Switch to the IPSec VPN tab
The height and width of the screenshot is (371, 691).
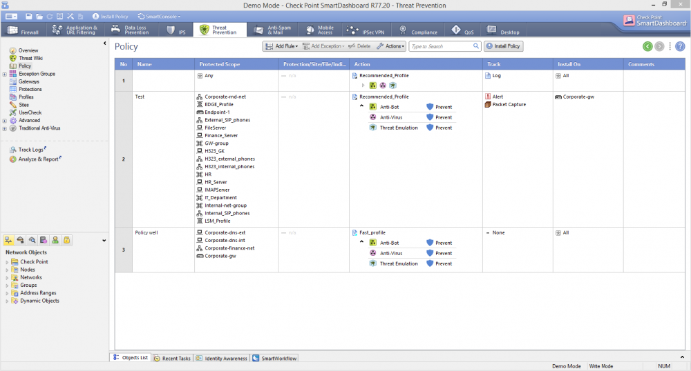pyautogui.click(x=366, y=30)
